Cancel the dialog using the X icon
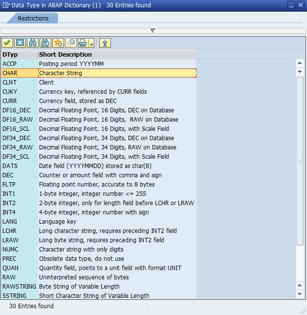 [x=20, y=43]
